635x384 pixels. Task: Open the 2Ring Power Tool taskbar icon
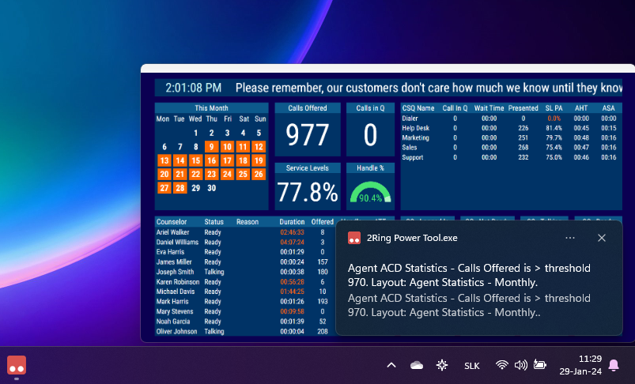coord(17,365)
